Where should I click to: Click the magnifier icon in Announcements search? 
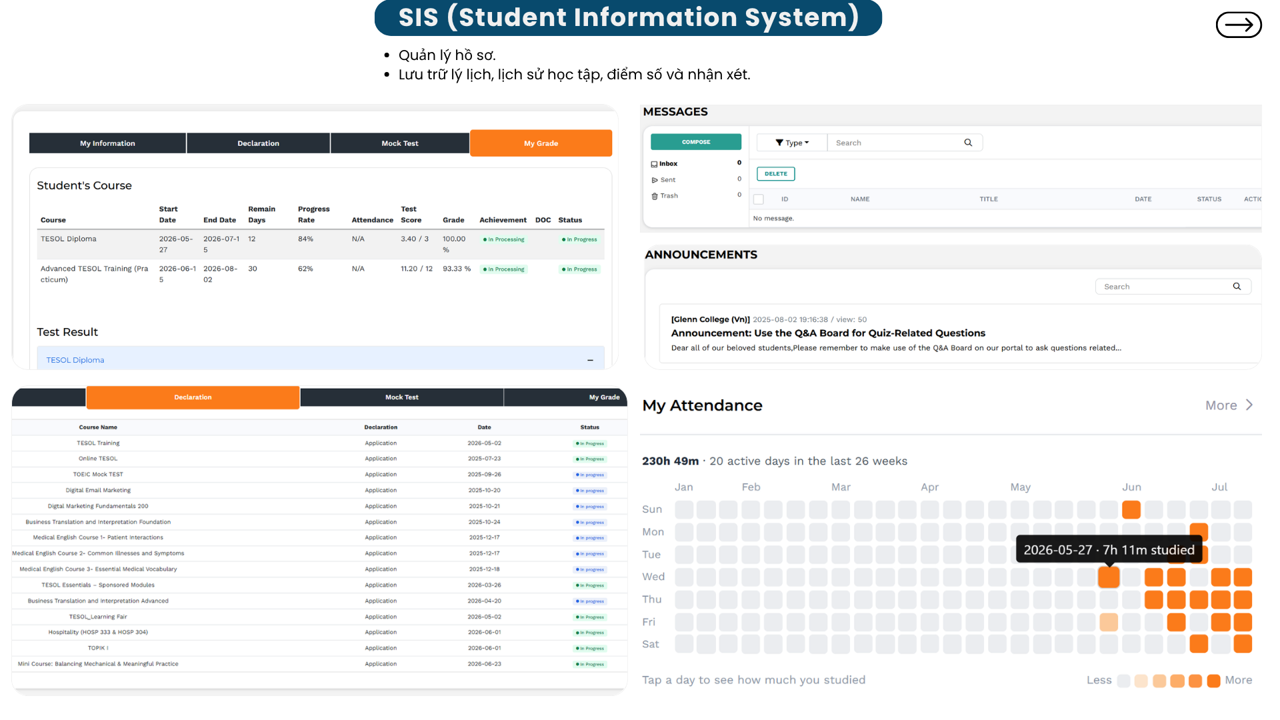click(x=1237, y=287)
